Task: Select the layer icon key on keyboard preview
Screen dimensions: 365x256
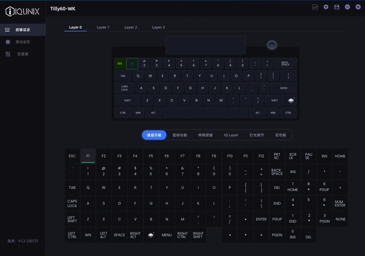Action: 291,101
